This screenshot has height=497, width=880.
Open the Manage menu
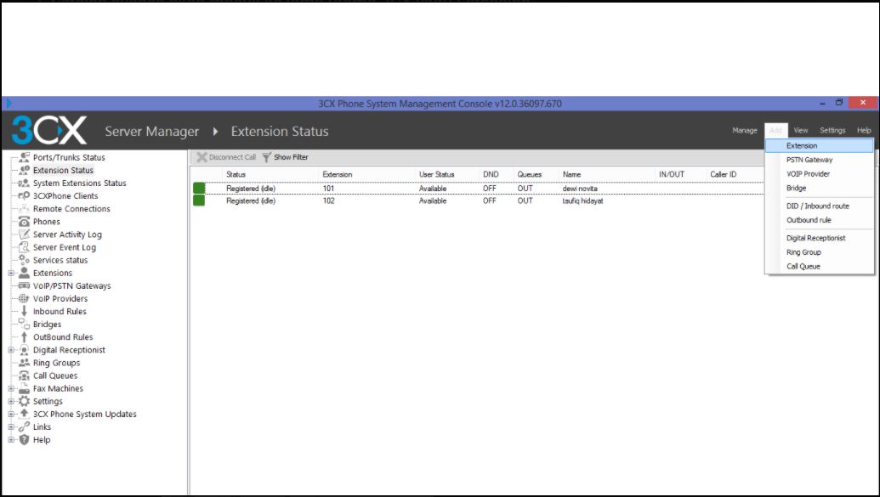pyautogui.click(x=745, y=130)
